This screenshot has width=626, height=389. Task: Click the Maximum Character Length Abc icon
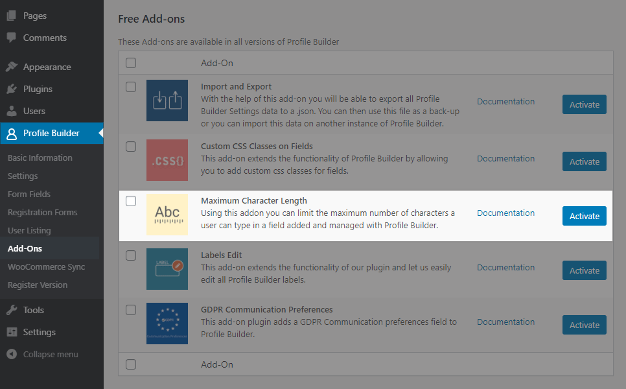click(x=167, y=215)
